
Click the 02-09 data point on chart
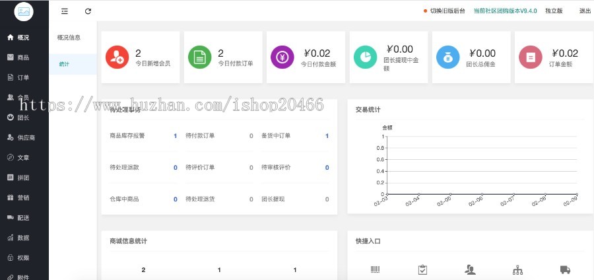pyautogui.click(x=577, y=194)
